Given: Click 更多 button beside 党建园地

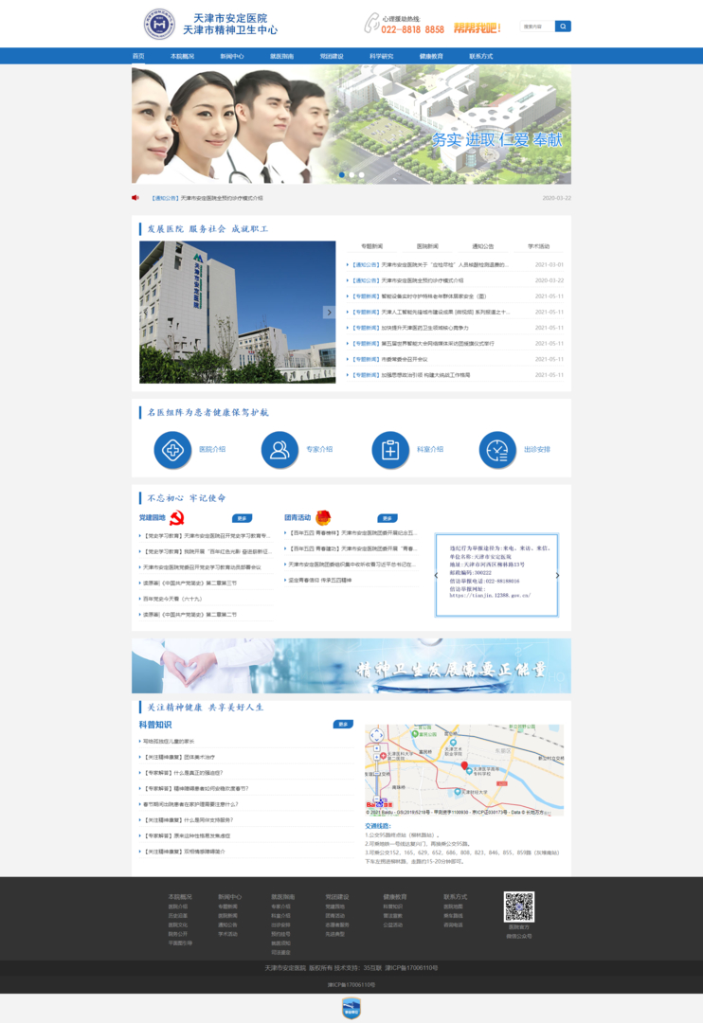Looking at the screenshot, I should coord(242,518).
